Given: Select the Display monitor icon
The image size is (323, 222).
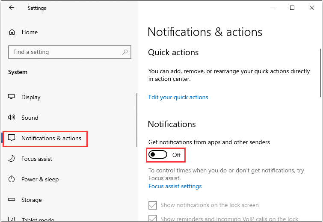Looking at the screenshot, I should [x=11, y=97].
